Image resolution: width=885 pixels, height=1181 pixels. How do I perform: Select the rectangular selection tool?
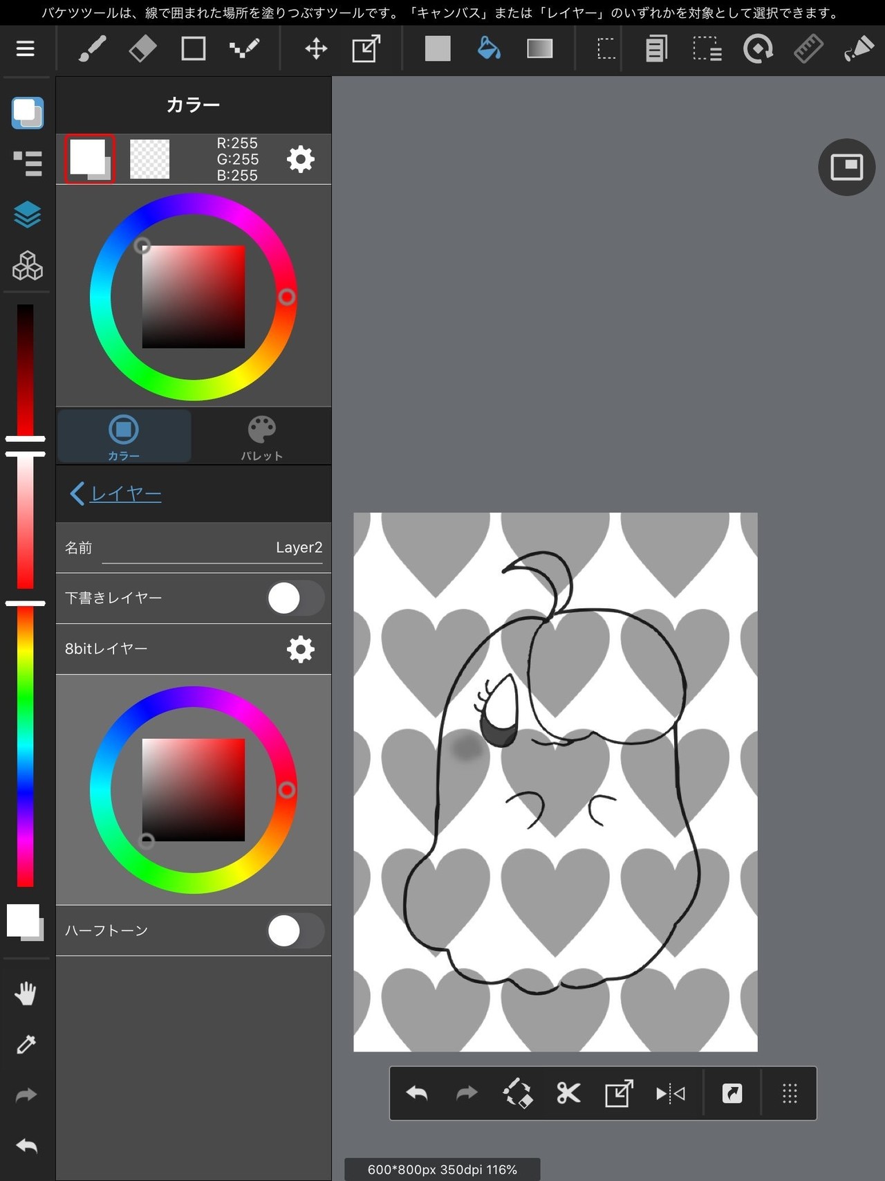tap(606, 48)
